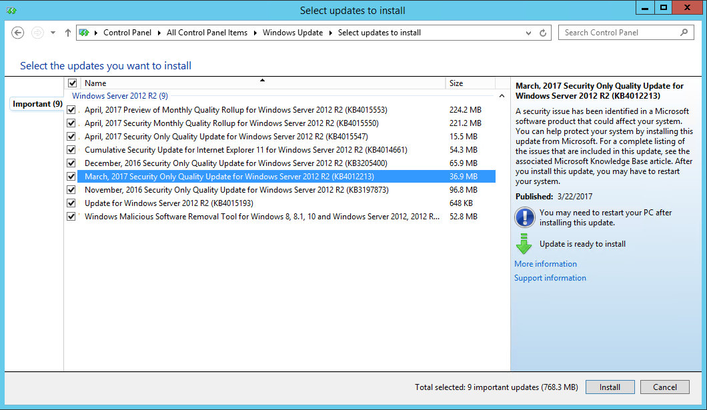Click the Install button
Screen dimensions: 707x410
pos(610,387)
